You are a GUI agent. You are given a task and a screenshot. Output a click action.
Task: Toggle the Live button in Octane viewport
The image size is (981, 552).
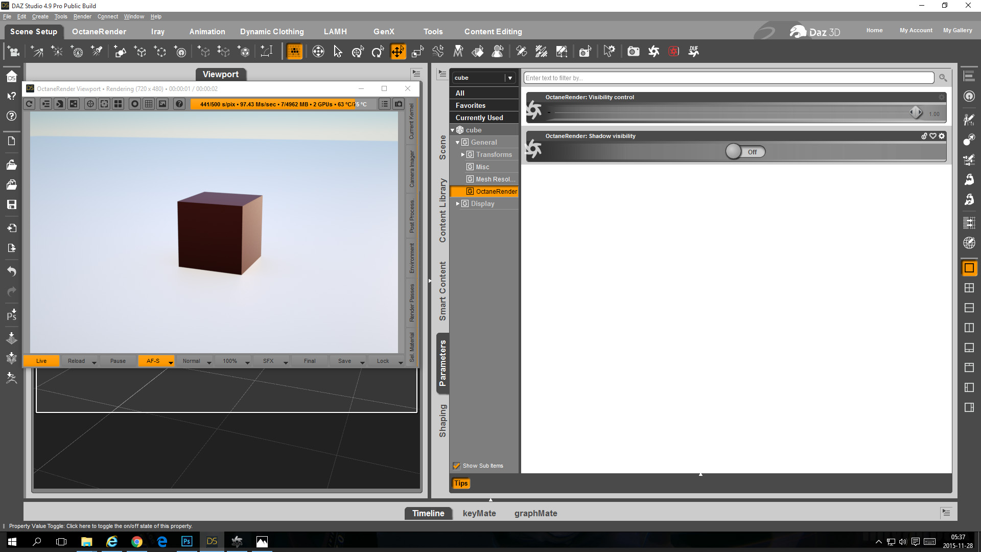(41, 361)
